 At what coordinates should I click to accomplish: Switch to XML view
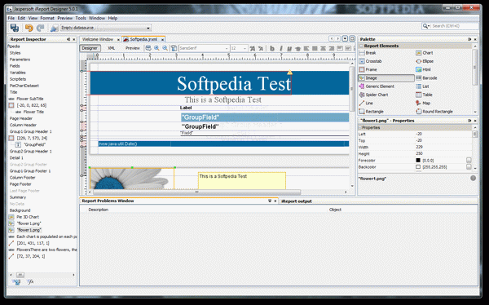(x=112, y=48)
